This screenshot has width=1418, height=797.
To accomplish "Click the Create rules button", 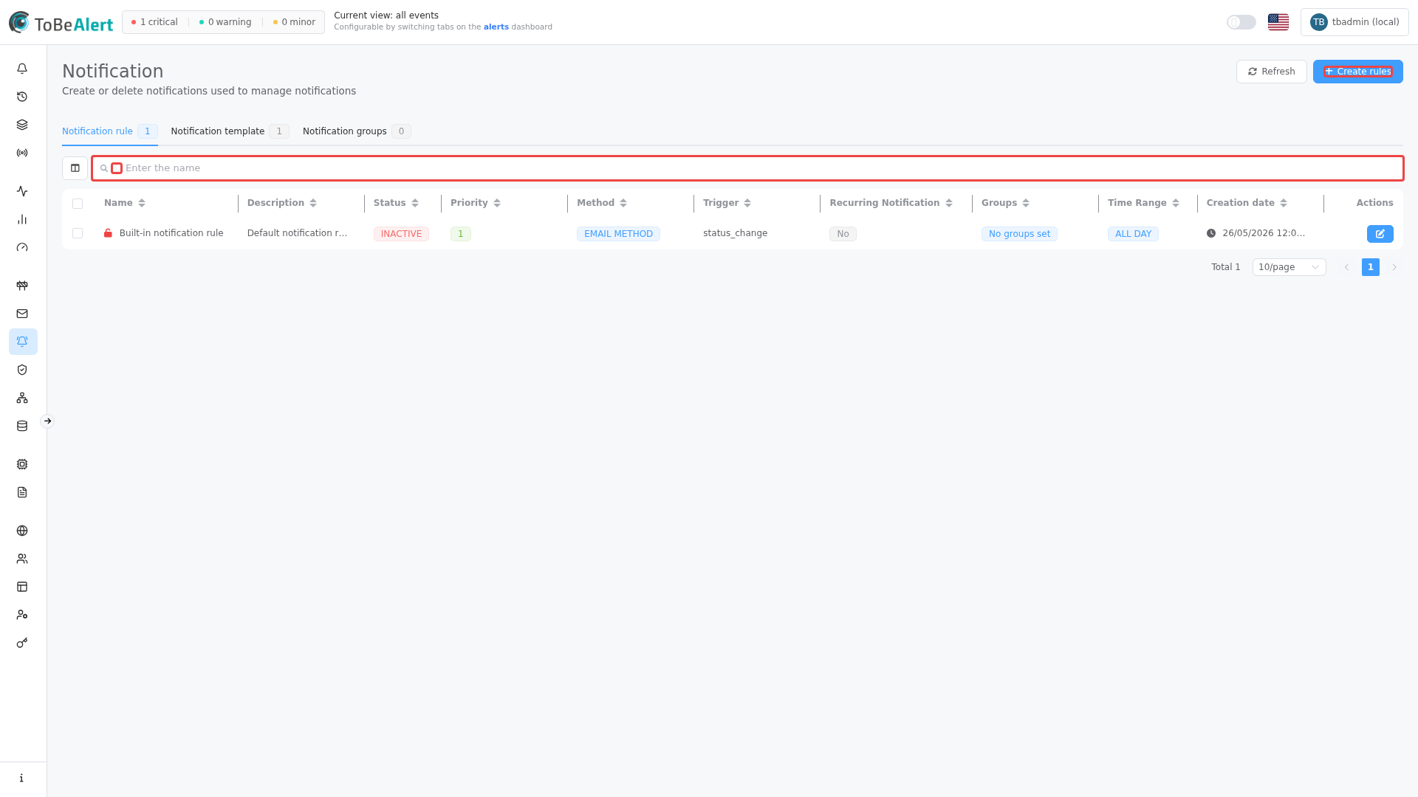I will (1357, 72).
